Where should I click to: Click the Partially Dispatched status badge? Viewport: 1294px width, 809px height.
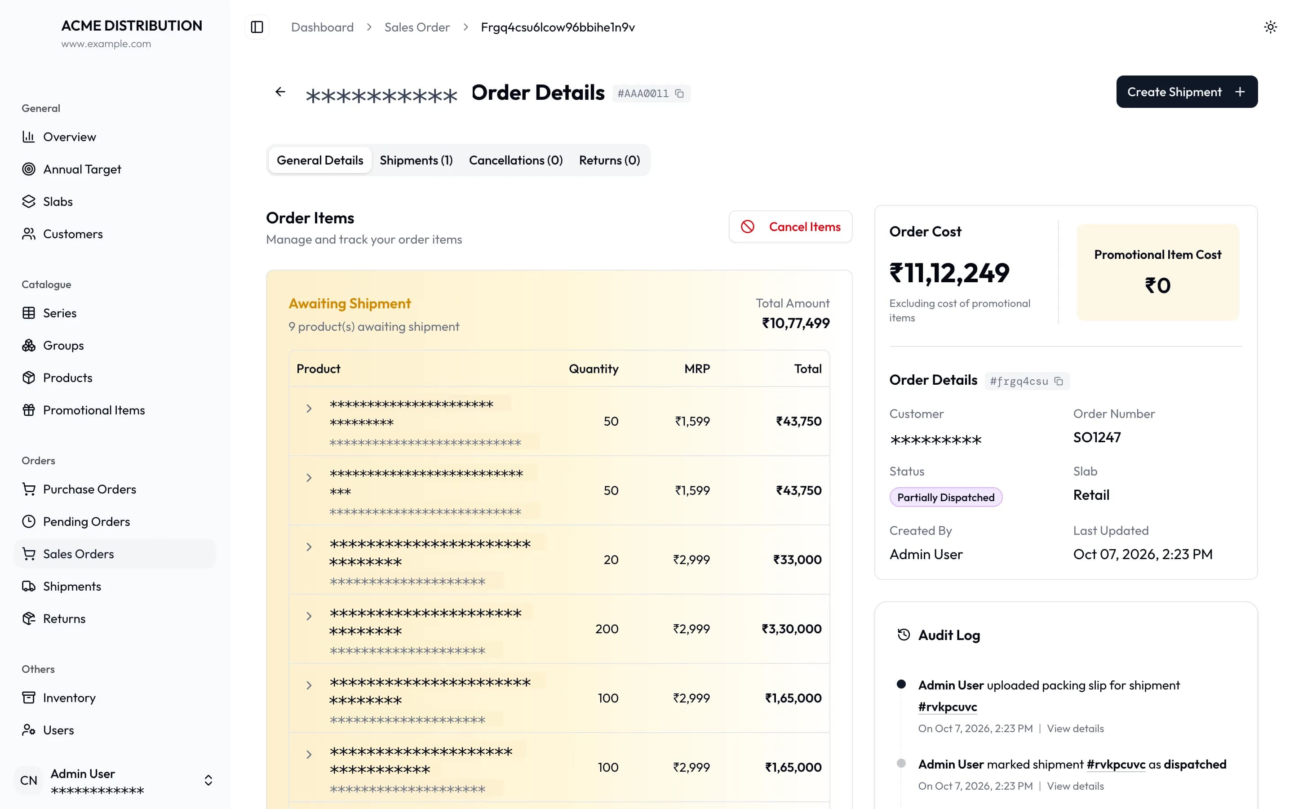point(945,497)
